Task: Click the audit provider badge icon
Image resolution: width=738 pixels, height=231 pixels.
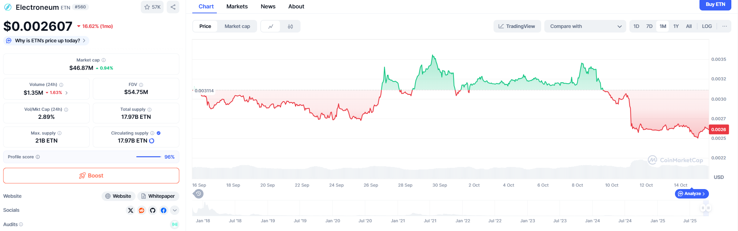Action: point(174,224)
